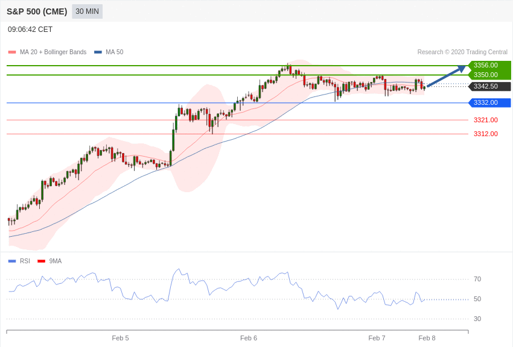513x347 pixels.
Task: Click the MA 20 + Bollinger Bands legend label
Action: coord(53,52)
